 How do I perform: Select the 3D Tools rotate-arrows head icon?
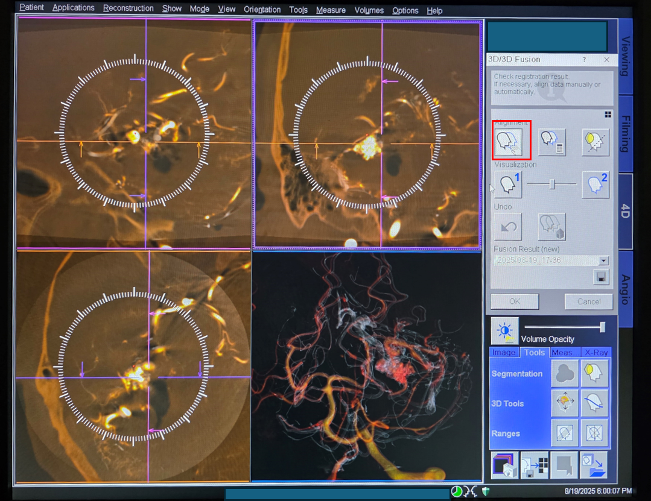(x=565, y=403)
